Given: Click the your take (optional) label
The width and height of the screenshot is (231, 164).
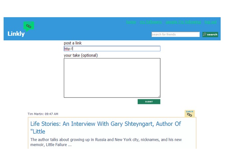Looking at the screenshot, I should pyautogui.click(x=81, y=55).
